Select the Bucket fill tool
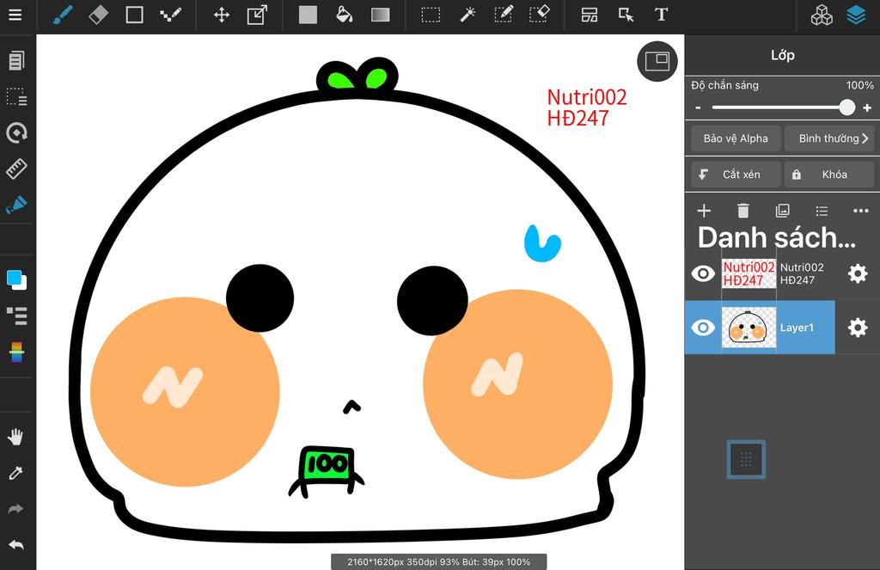The image size is (880, 570). (344, 15)
